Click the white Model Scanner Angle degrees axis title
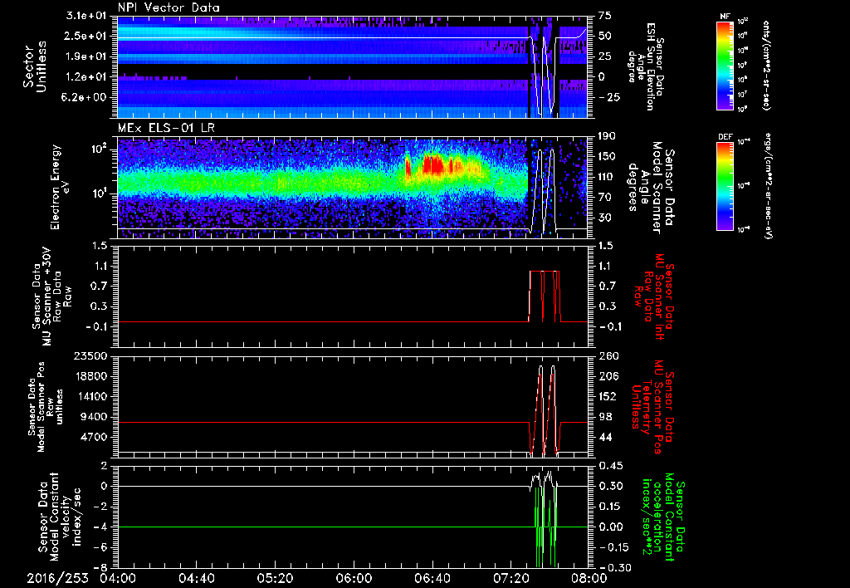This screenshot has height=588, width=850. 651,188
